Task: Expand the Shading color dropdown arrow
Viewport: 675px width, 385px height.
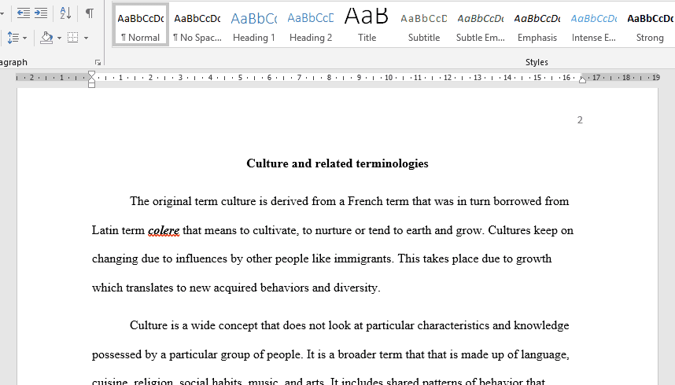Action: (x=58, y=38)
